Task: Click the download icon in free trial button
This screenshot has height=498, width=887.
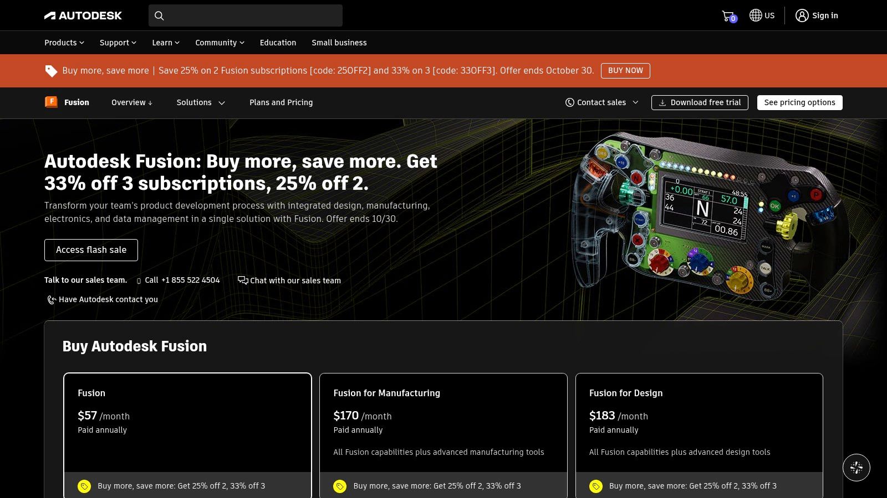Action: pos(662,102)
